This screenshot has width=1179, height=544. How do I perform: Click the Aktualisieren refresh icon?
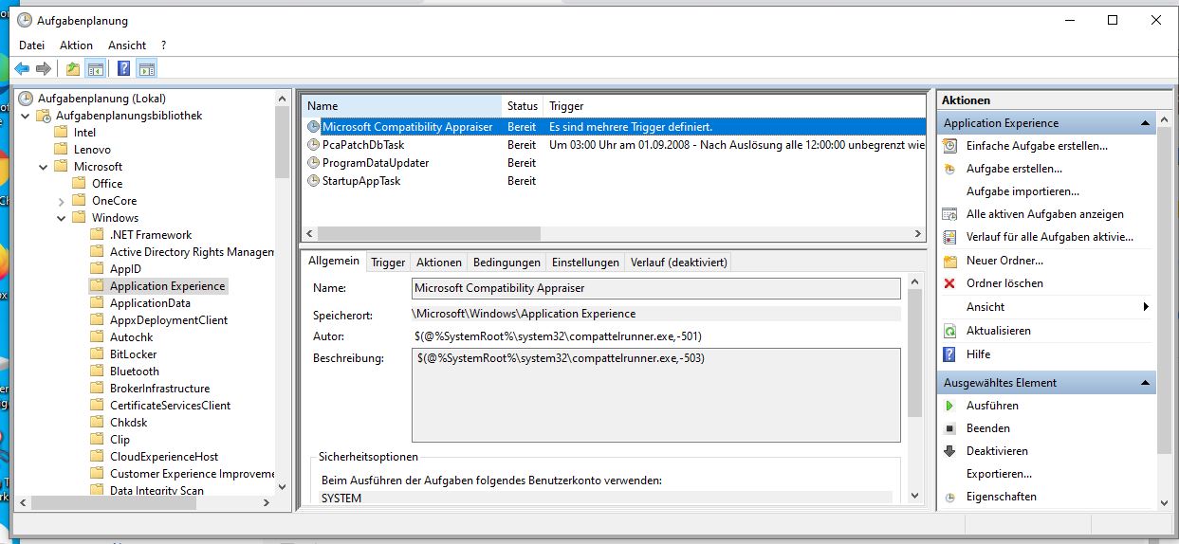pyautogui.click(x=949, y=331)
